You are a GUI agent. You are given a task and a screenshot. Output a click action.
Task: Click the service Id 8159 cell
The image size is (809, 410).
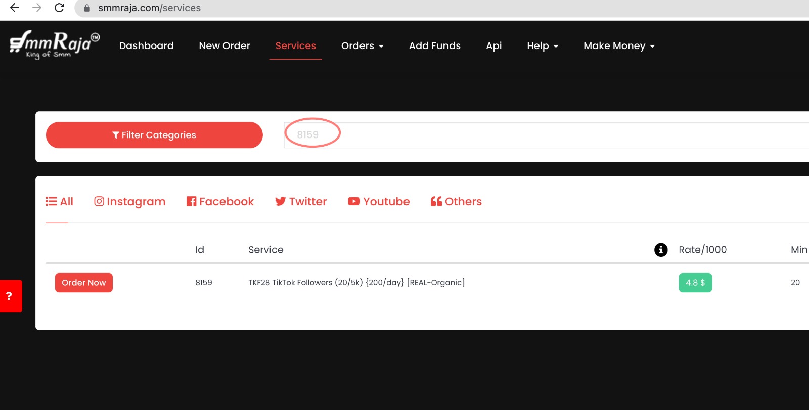tap(204, 283)
